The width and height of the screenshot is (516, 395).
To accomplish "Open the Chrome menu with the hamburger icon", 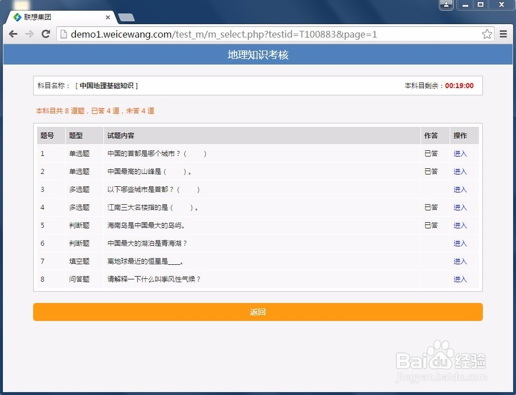I will click(503, 34).
